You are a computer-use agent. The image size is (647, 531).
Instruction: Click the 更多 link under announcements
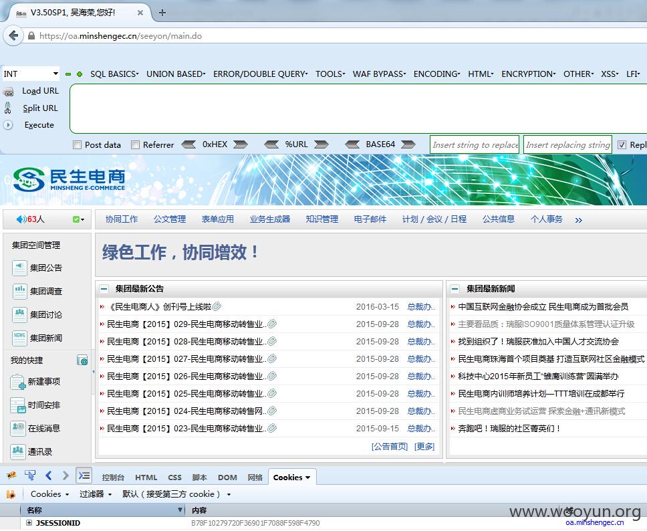(x=424, y=447)
